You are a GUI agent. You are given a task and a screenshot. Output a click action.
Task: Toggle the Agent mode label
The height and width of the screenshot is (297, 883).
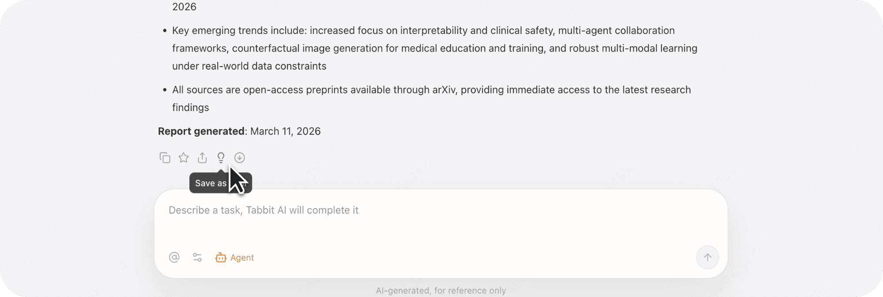tap(242, 258)
